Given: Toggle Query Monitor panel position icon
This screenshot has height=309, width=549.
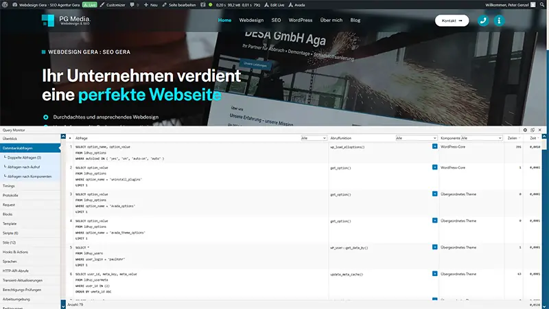Looking at the screenshot, I should pos(533,130).
